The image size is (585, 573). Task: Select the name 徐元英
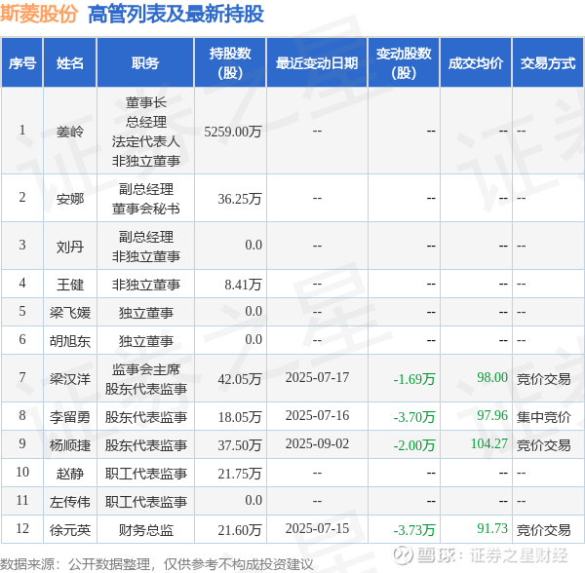[70, 530]
